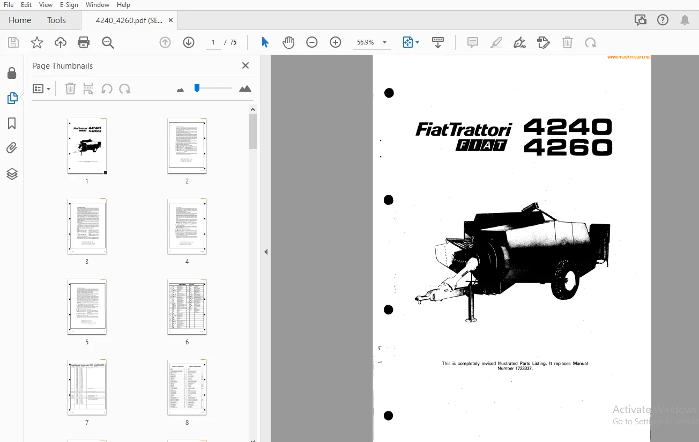Select the page 6 thumbnail
This screenshot has height=442, width=699.
(x=187, y=307)
